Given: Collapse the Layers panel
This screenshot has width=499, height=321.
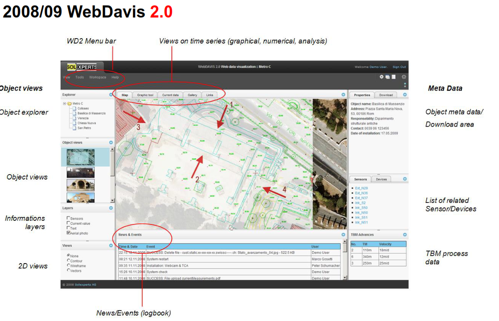Looking at the screenshot, I should pos(111,208).
